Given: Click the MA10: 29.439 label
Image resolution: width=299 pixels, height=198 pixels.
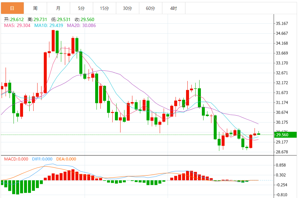Looking at the screenshot, I should pos(49,25).
